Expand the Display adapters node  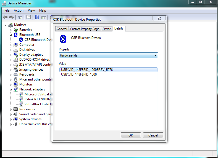11,55
